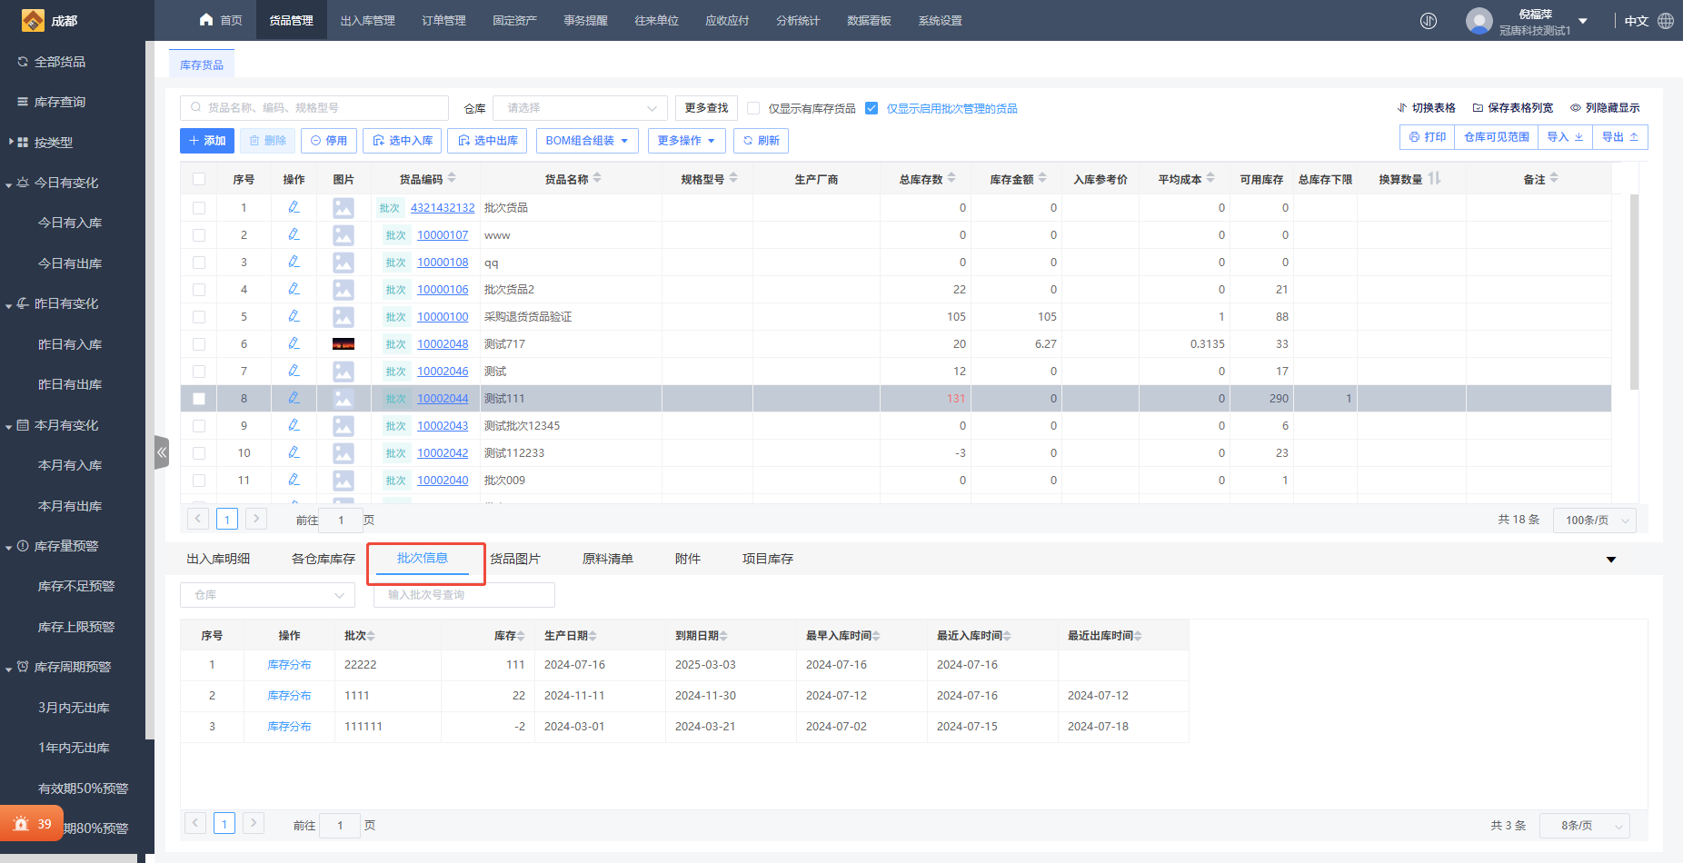
Task: Click the 添加 button
Action: click(207, 141)
